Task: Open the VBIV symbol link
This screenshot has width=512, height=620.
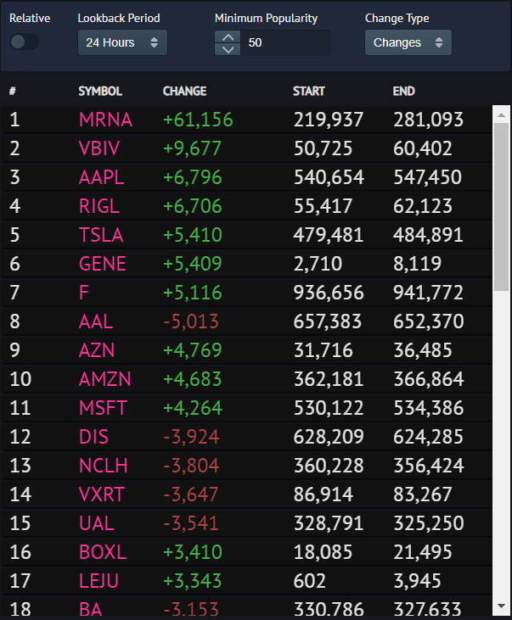Action: click(99, 148)
